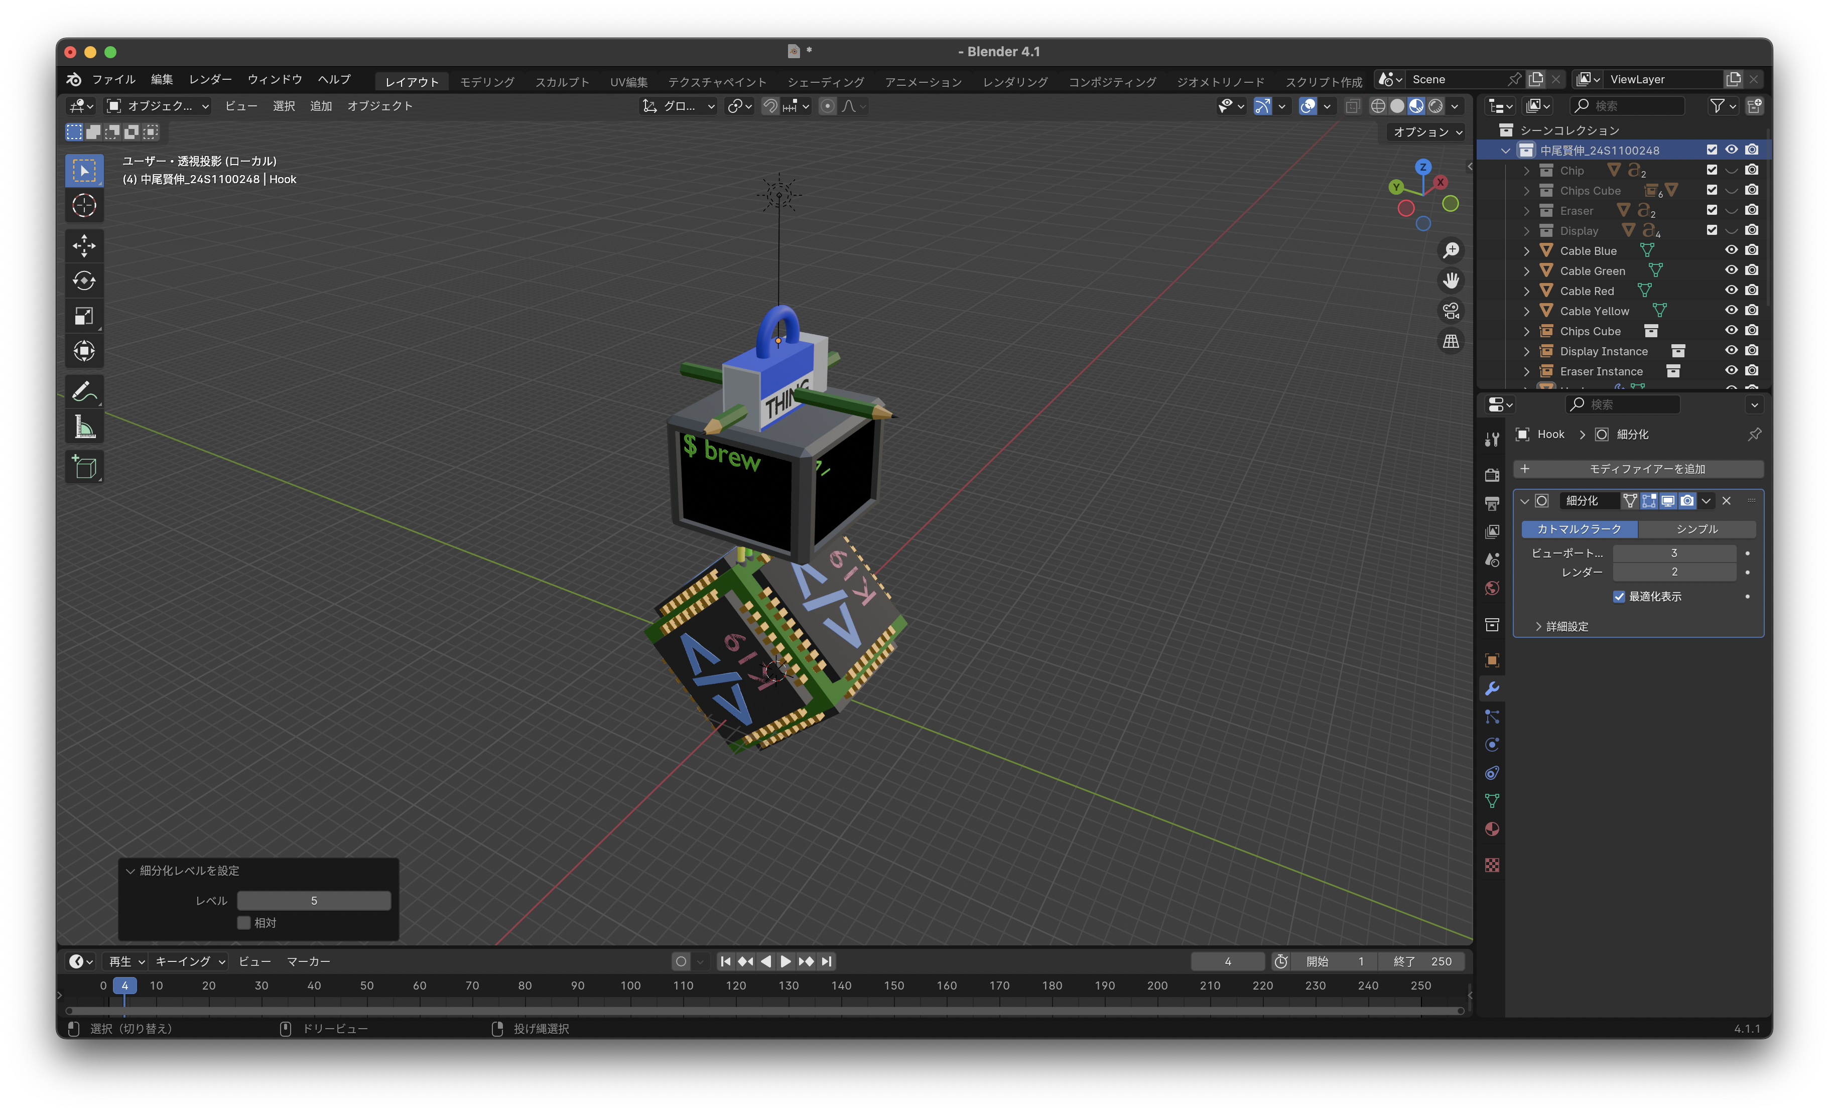Expand the Cable Red tree item
This screenshot has height=1113, width=1829.
coord(1527,291)
